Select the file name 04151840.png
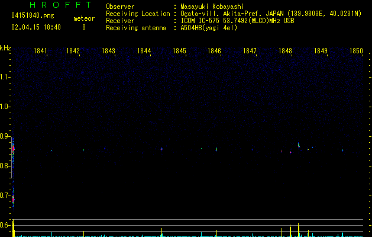 33,15
